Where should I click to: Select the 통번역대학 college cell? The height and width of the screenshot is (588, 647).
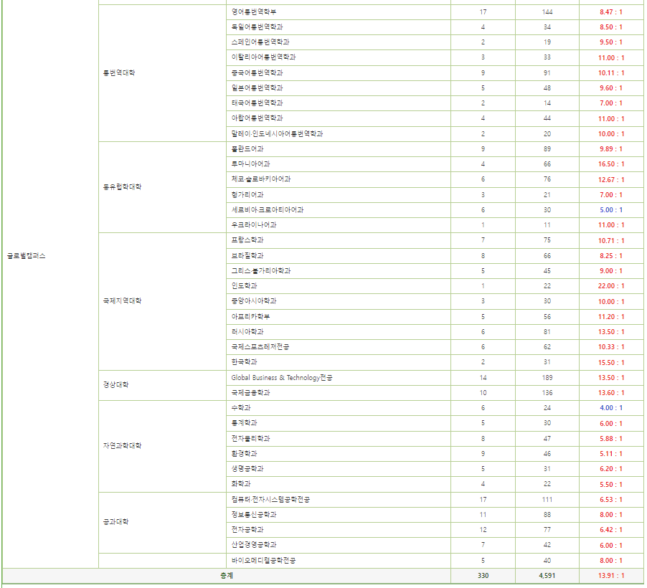coord(118,73)
